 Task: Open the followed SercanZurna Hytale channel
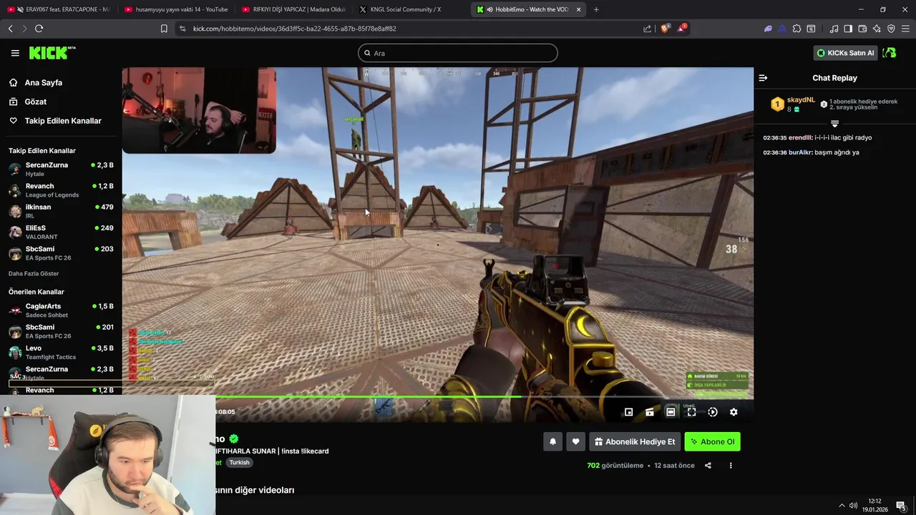click(x=60, y=169)
